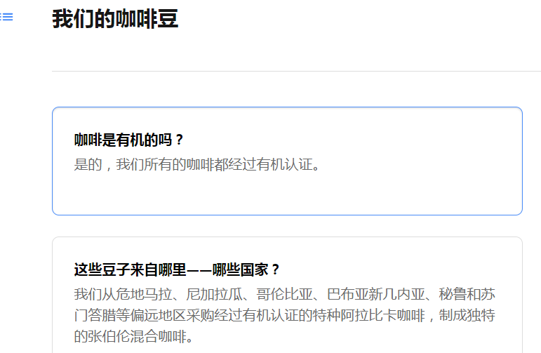Click the answer paragraph starting 我们从危地马拉

pyautogui.click(x=285, y=315)
